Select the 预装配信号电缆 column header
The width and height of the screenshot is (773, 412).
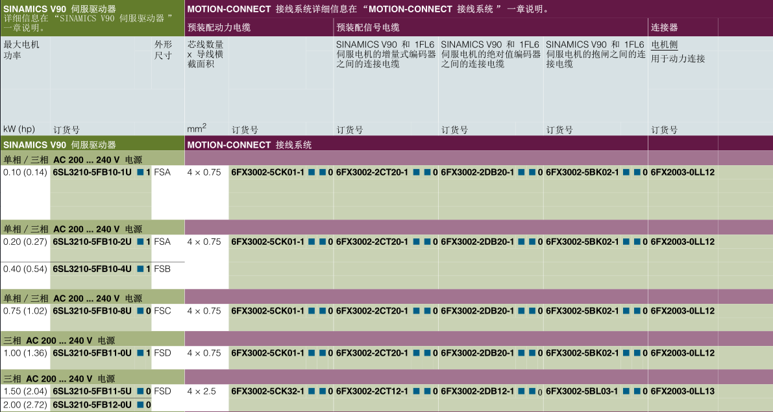tap(367, 28)
